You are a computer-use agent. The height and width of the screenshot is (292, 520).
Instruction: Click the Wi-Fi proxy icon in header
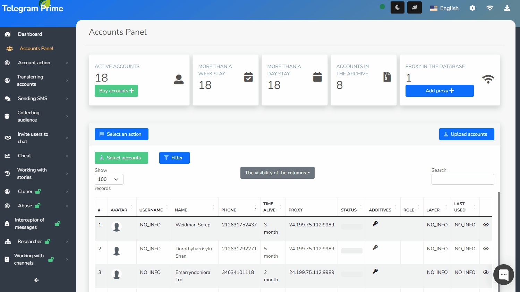pos(489,8)
